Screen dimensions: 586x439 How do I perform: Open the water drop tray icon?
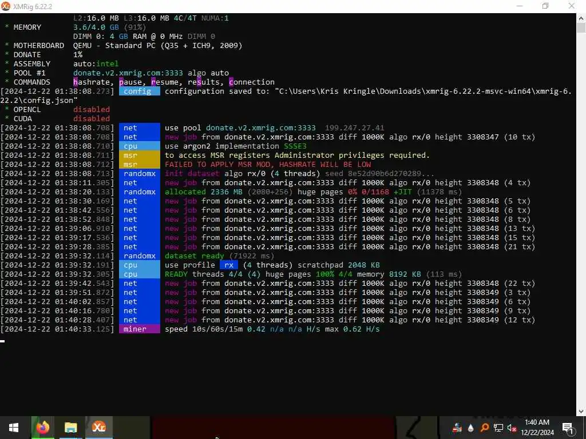(x=470, y=428)
